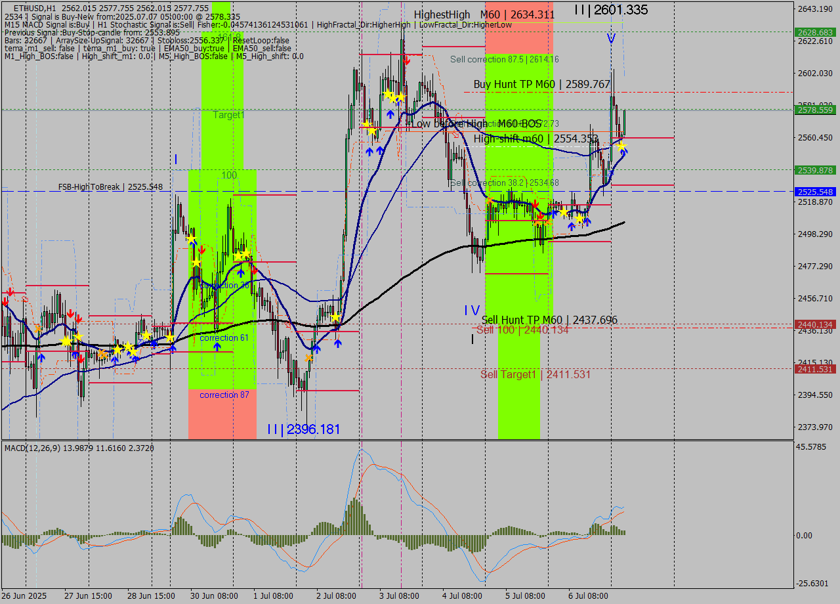Click the orange X marker beside the II 2396.181 low

click(x=309, y=358)
